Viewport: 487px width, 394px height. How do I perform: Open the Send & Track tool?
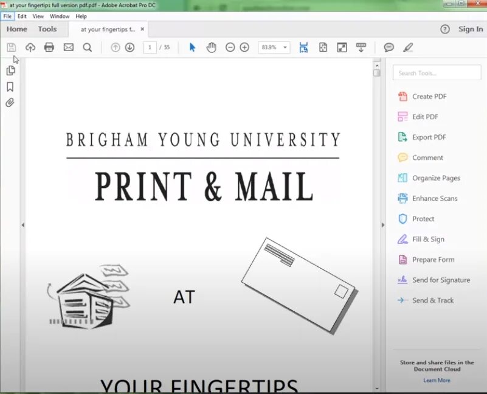tap(426, 300)
